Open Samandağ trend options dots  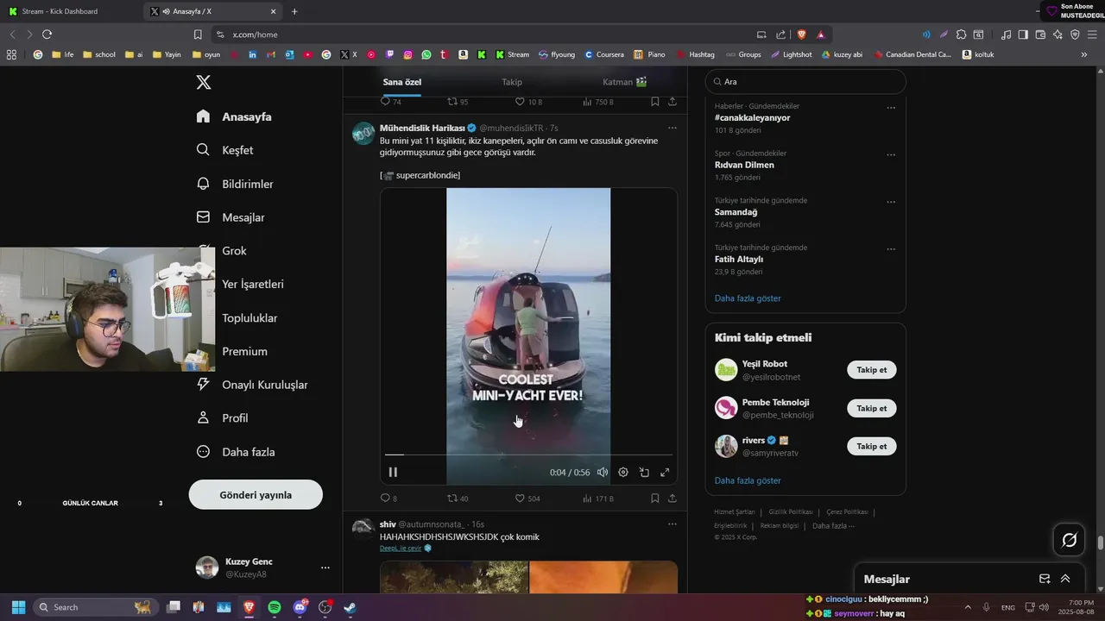tap(891, 202)
